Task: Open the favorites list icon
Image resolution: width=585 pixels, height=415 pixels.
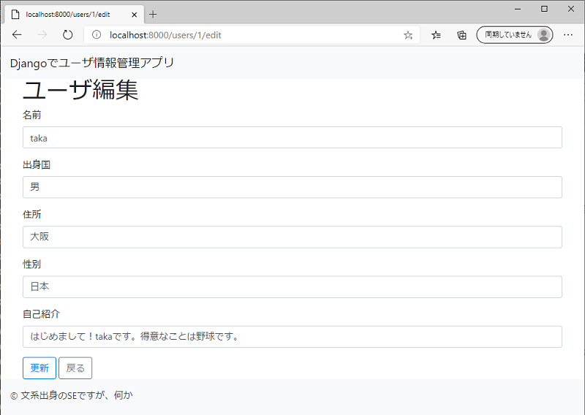Action: tap(436, 35)
